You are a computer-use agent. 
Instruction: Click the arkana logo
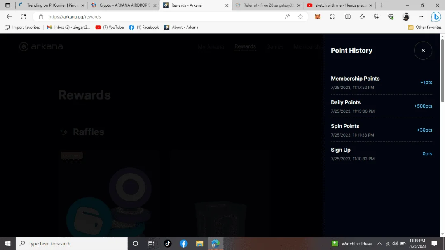click(41, 46)
